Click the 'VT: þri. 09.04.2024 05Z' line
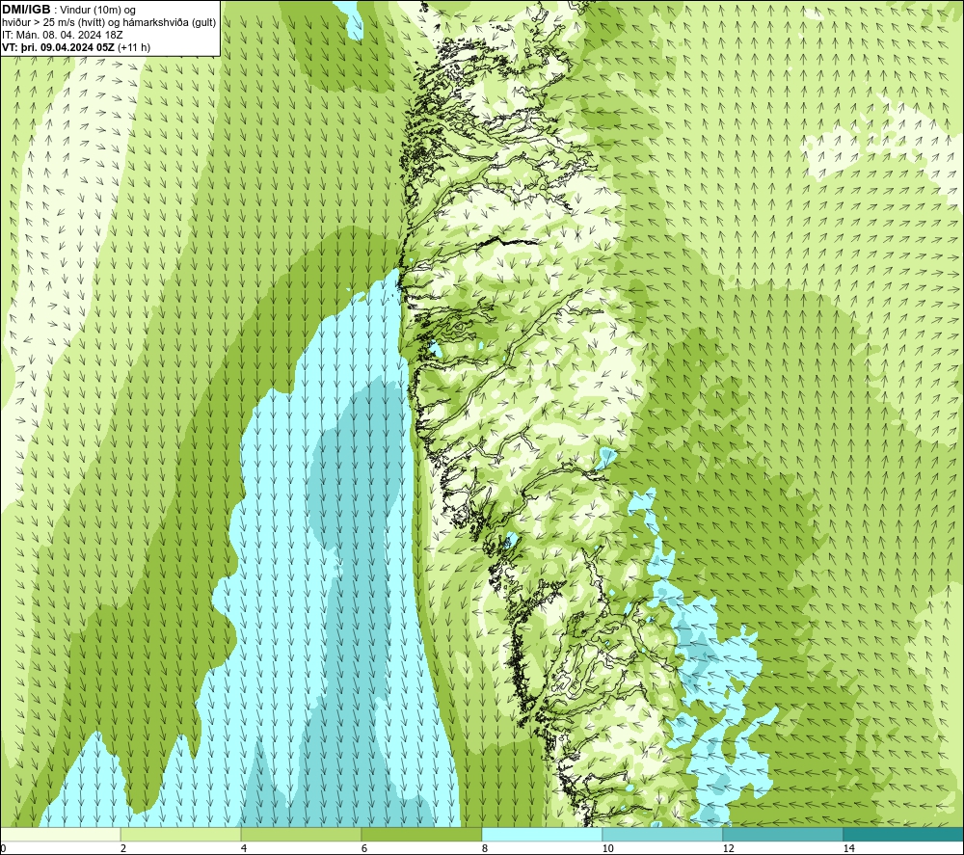 pyautogui.click(x=59, y=47)
